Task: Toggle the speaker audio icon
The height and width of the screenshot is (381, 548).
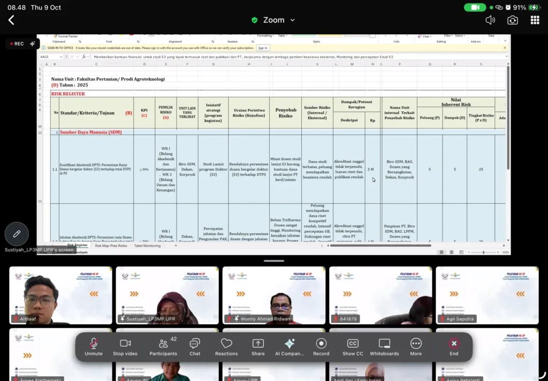Action: [490, 20]
